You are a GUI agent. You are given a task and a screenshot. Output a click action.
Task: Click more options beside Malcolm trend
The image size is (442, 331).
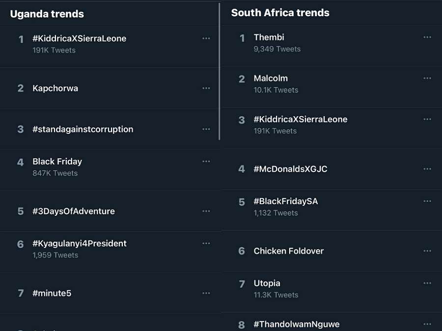427,78
